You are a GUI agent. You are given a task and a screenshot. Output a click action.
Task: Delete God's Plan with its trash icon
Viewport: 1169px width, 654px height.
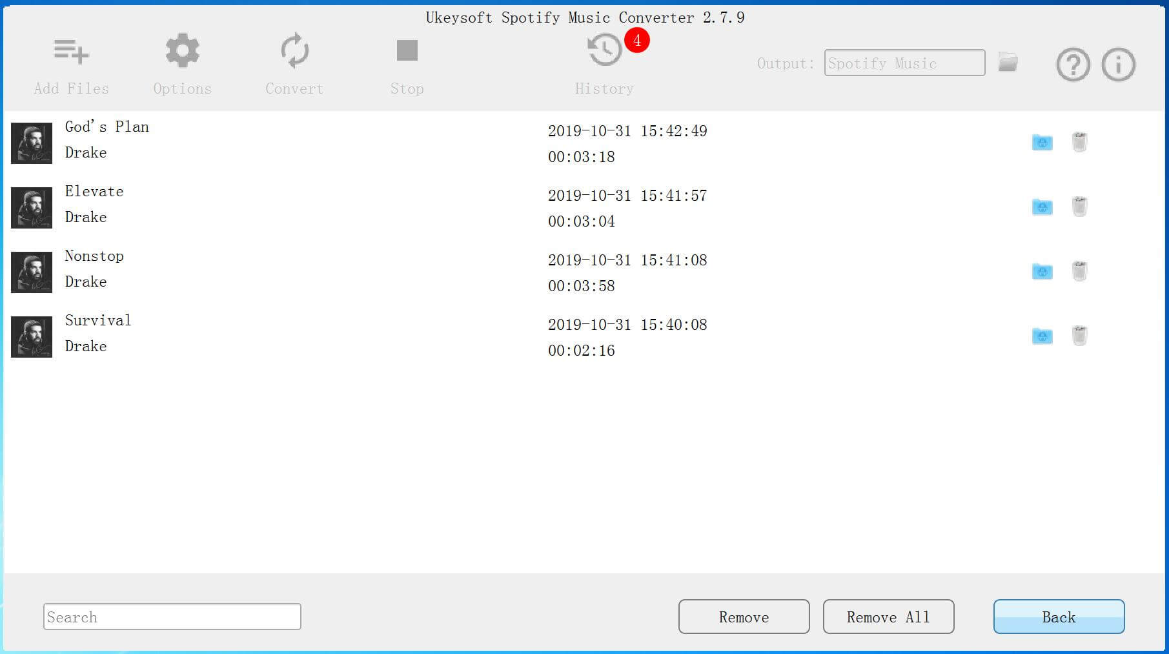(x=1079, y=141)
